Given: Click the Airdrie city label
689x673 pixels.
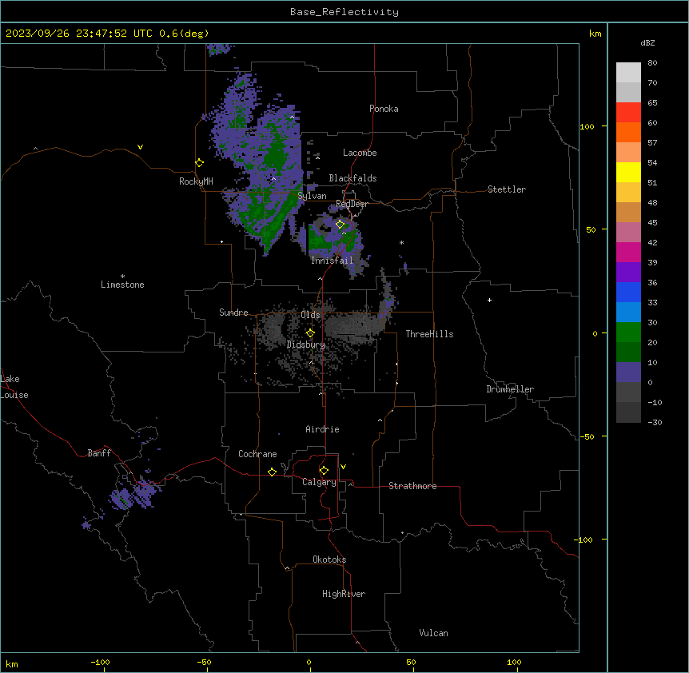Looking at the screenshot, I should point(323,429).
